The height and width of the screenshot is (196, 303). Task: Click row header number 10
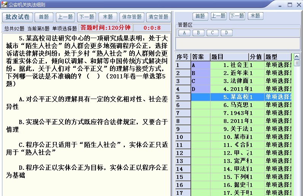183,137
